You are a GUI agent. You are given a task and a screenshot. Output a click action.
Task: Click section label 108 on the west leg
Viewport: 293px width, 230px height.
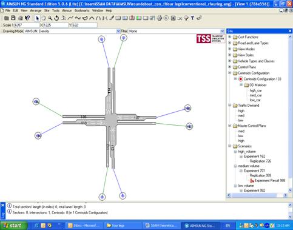[x=84, y=117]
